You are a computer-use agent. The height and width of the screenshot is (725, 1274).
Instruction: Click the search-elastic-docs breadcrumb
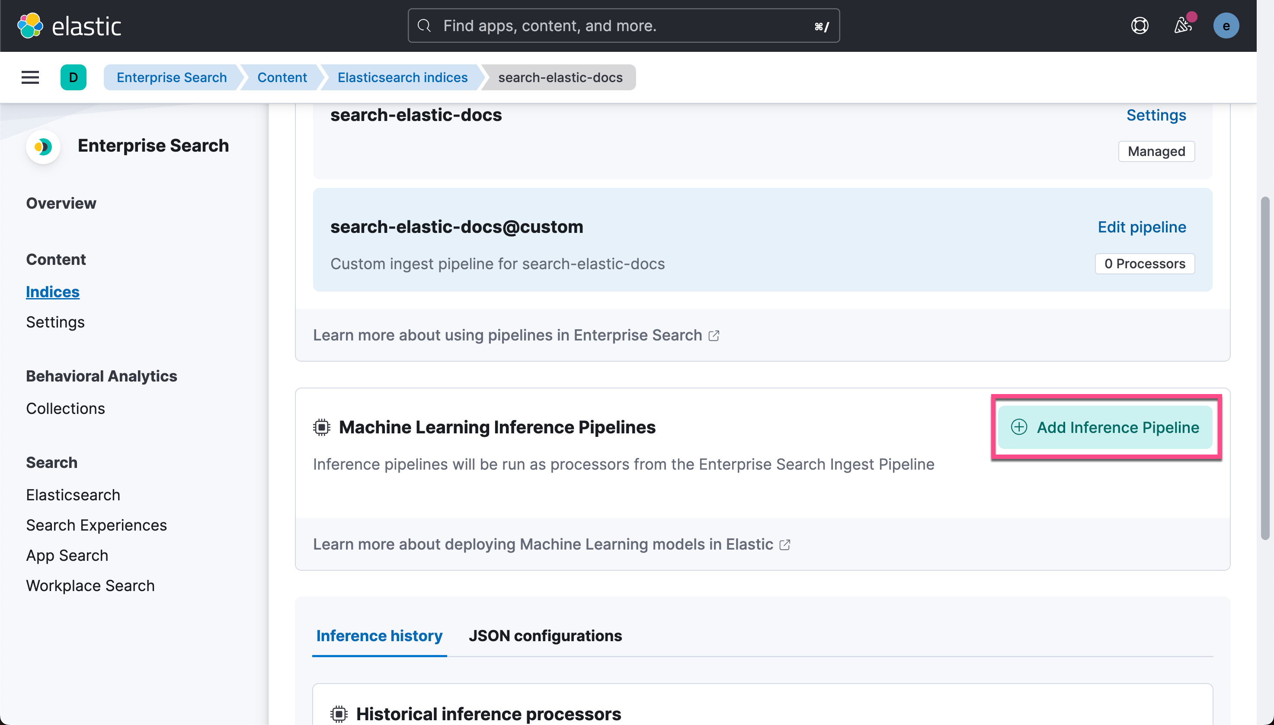(x=560, y=77)
